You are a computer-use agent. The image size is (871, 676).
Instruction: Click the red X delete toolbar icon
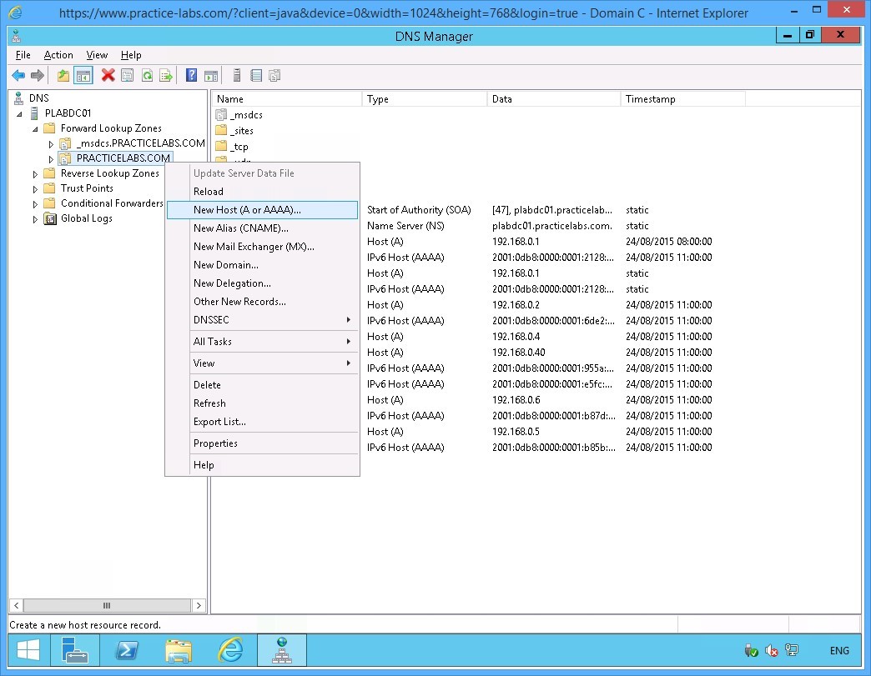[108, 76]
